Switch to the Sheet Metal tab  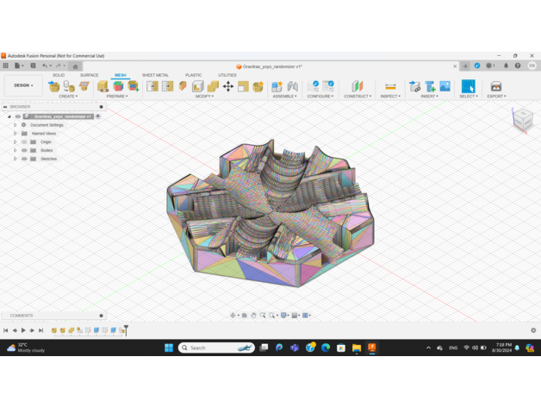[x=155, y=75]
